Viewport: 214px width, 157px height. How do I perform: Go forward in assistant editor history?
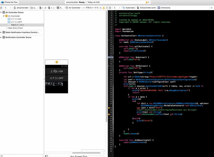119,8
